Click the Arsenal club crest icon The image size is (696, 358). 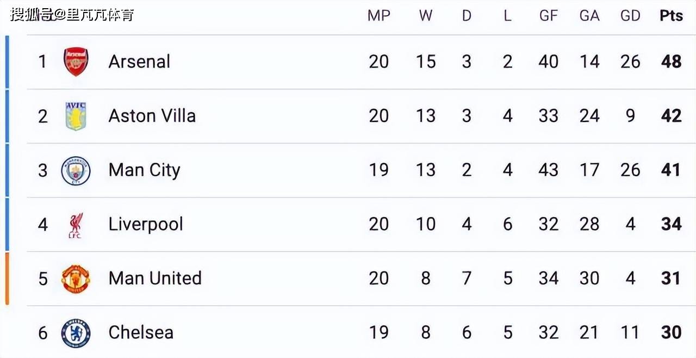tap(76, 61)
